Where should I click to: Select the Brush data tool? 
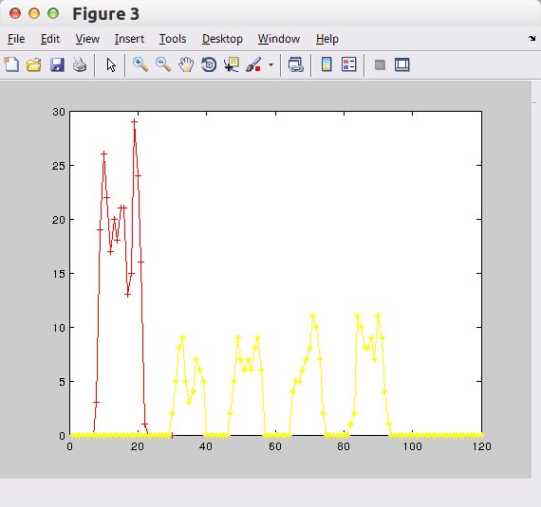254,64
